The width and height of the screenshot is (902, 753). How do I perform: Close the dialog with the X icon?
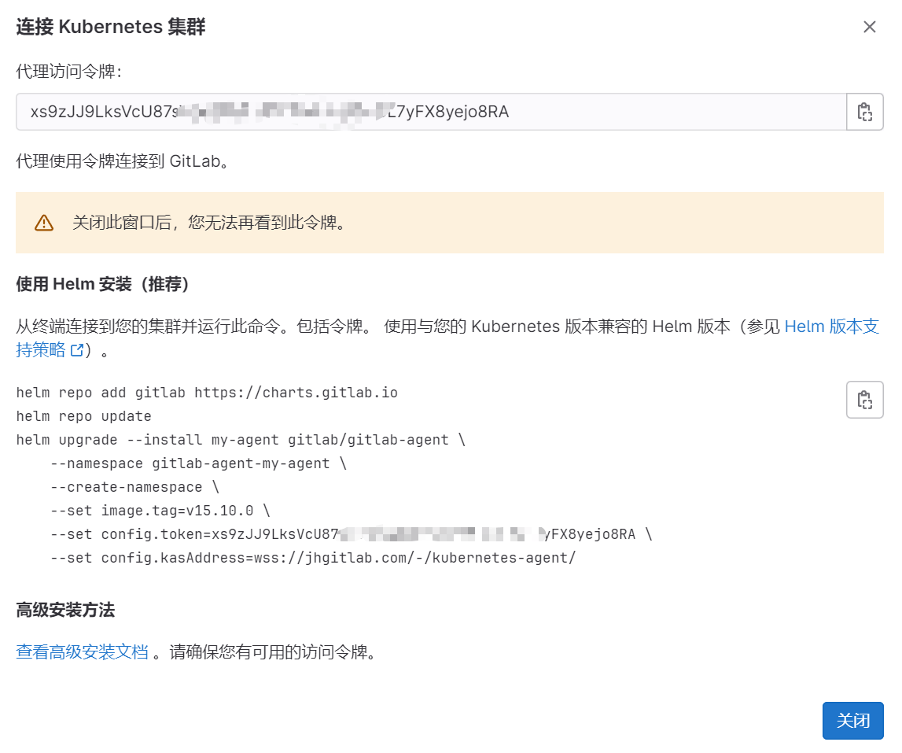pos(869,28)
